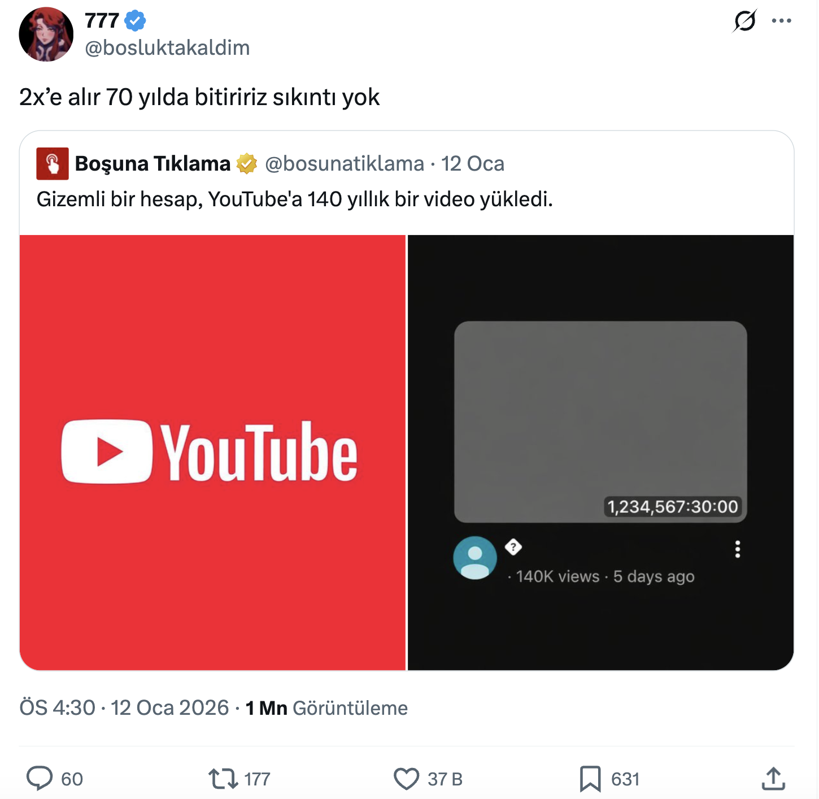Click the quoted tweet text about 140 yıllık video
This screenshot has width=819, height=799.
tap(294, 199)
